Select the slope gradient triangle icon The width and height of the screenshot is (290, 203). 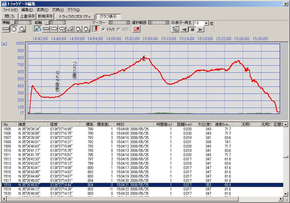click(x=70, y=29)
